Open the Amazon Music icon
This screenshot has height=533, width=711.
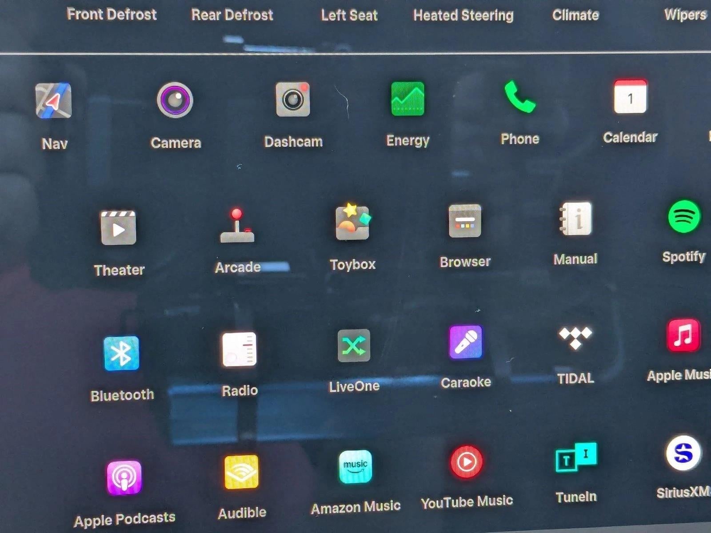[355, 467]
